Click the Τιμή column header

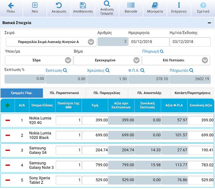pyautogui.click(x=95, y=105)
